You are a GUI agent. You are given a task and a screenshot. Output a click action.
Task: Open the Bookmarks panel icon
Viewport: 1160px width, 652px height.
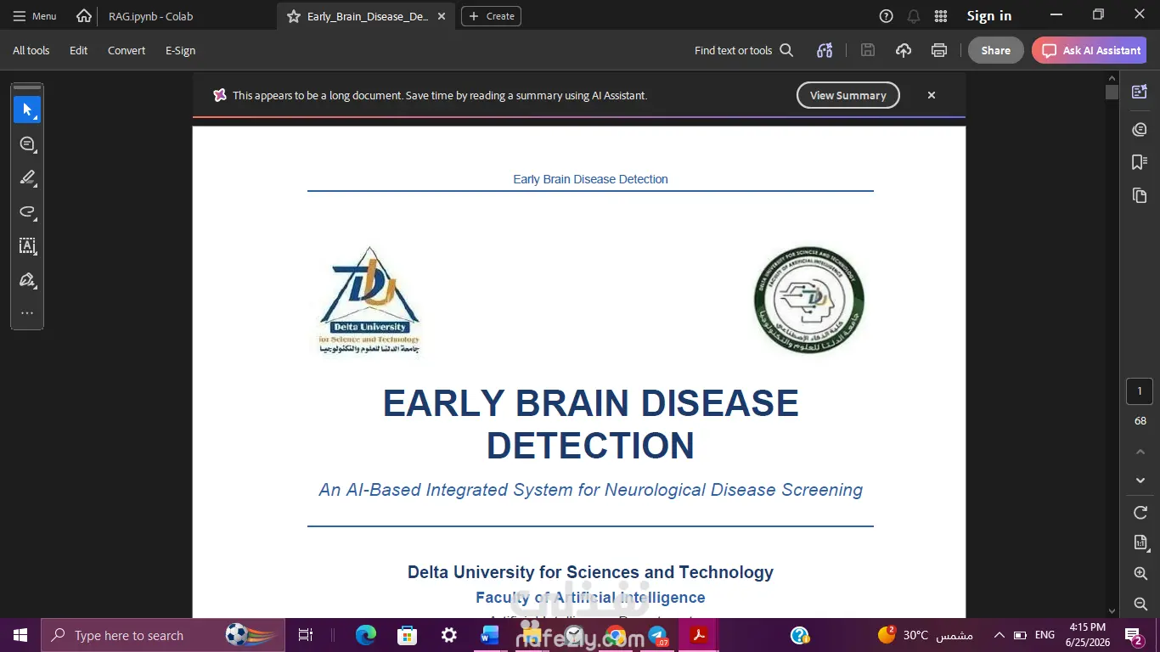1140,162
